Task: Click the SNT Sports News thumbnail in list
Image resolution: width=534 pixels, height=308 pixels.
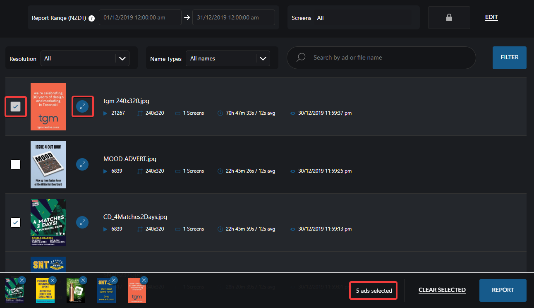Action: (48, 265)
